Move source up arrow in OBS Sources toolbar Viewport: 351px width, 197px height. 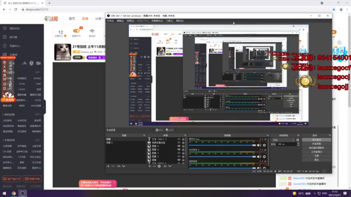coord(165,166)
